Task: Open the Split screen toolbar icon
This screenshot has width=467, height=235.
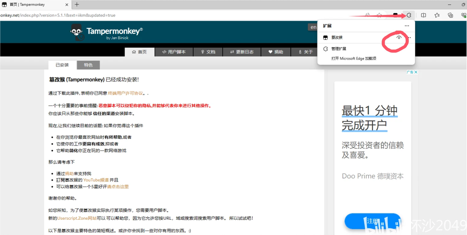Action: pos(423,15)
